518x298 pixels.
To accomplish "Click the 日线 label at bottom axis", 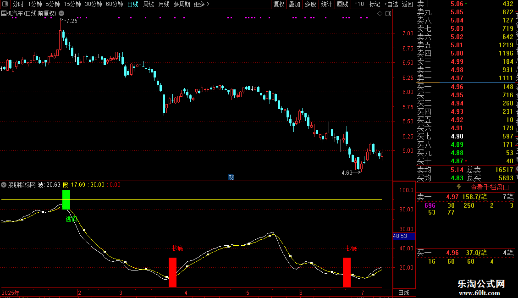I will [404, 292].
